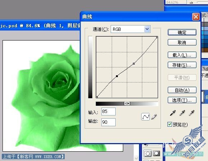Click the 确定 (OK) button
This screenshot has height=161, width=208.
click(x=182, y=32)
